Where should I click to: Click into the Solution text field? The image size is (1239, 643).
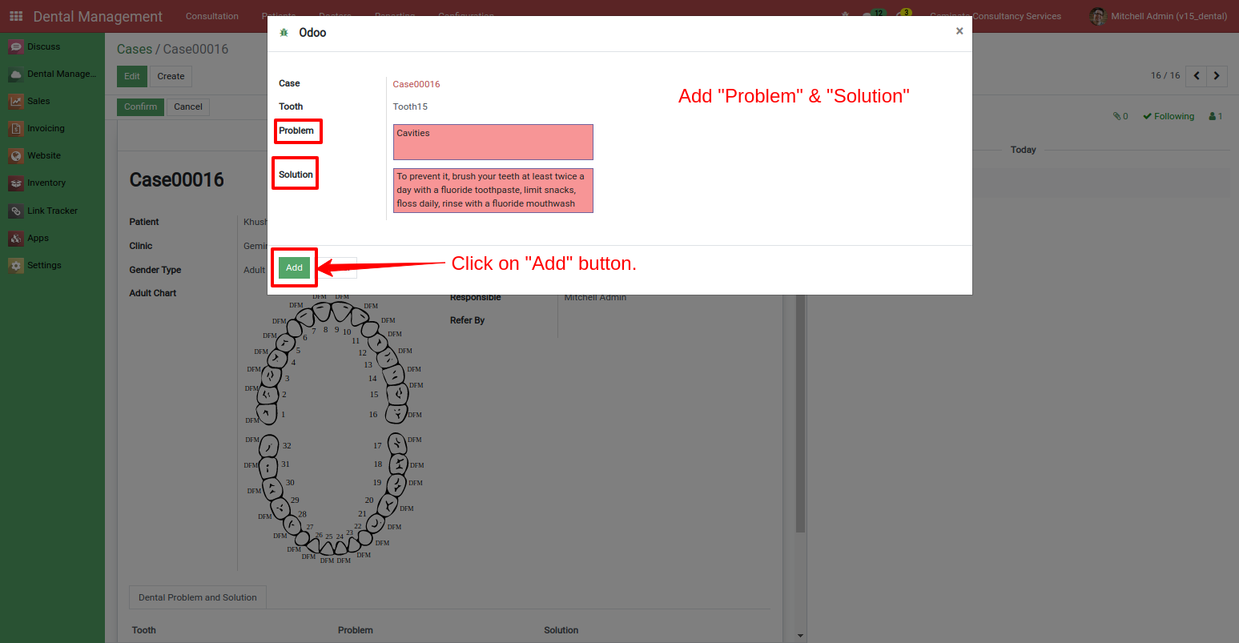[493, 191]
